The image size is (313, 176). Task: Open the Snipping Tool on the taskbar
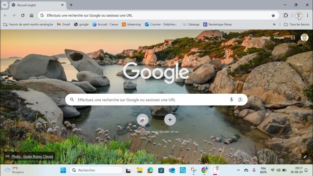194,170
